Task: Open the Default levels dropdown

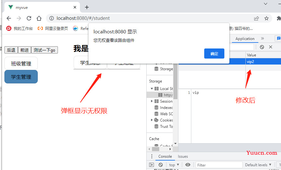Action: coord(258,165)
